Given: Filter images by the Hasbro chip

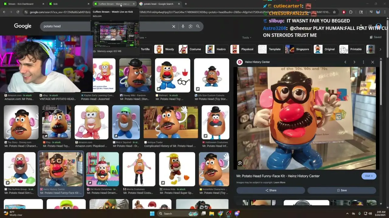Looking at the screenshot, I should [x=216, y=49].
